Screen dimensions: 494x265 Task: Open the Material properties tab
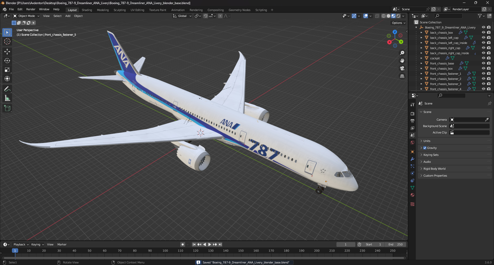[x=412, y=195]
